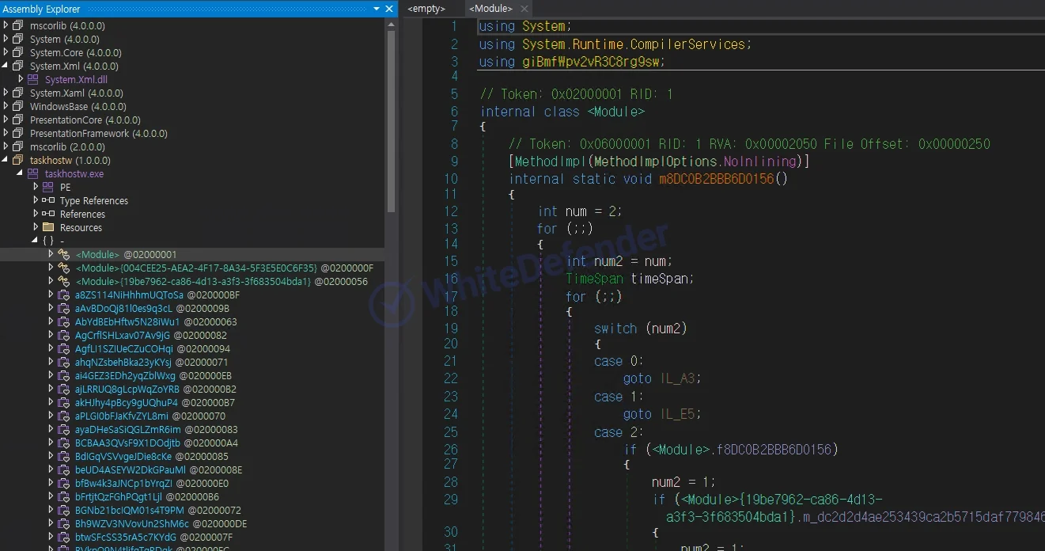Expand the PresentationFramework assembly node
The width and height of the screenshot is (1045, 551).
tap(6, 134)
